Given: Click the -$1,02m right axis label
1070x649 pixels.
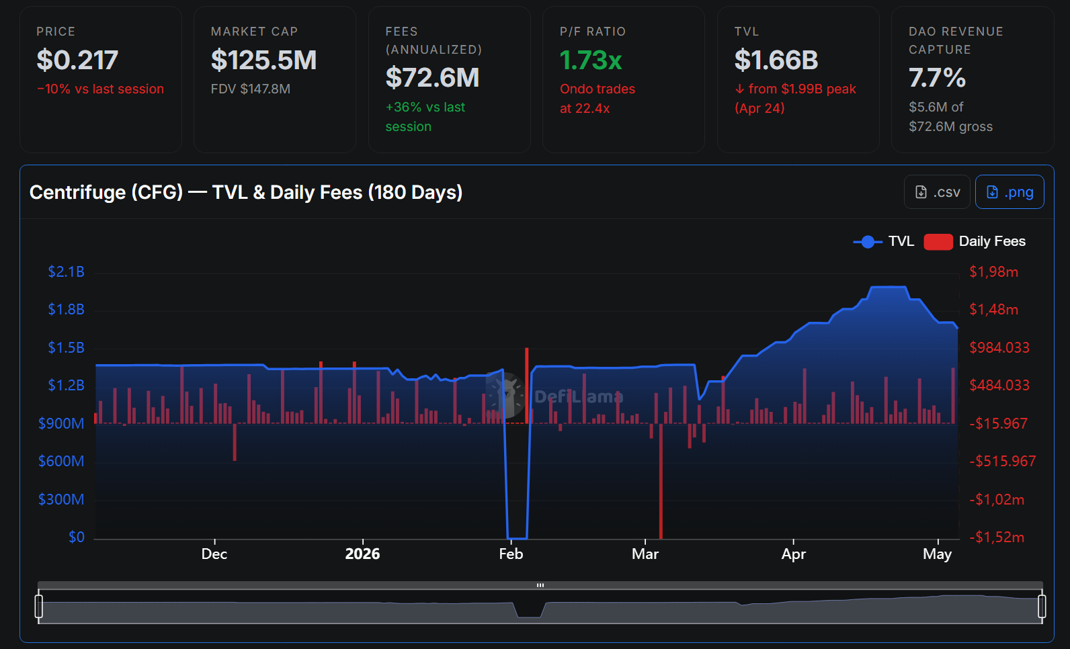Looking at the screenshot, I should coord(997,500).
